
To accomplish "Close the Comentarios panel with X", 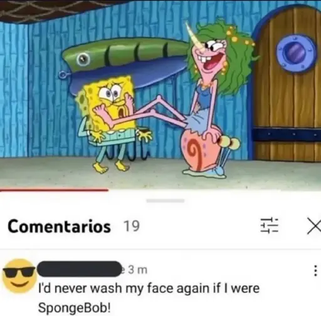I will pos(314,225).
